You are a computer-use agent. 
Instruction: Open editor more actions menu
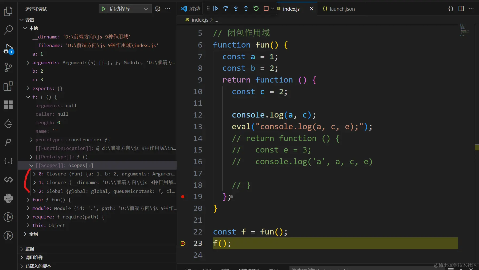pos(471,9)
